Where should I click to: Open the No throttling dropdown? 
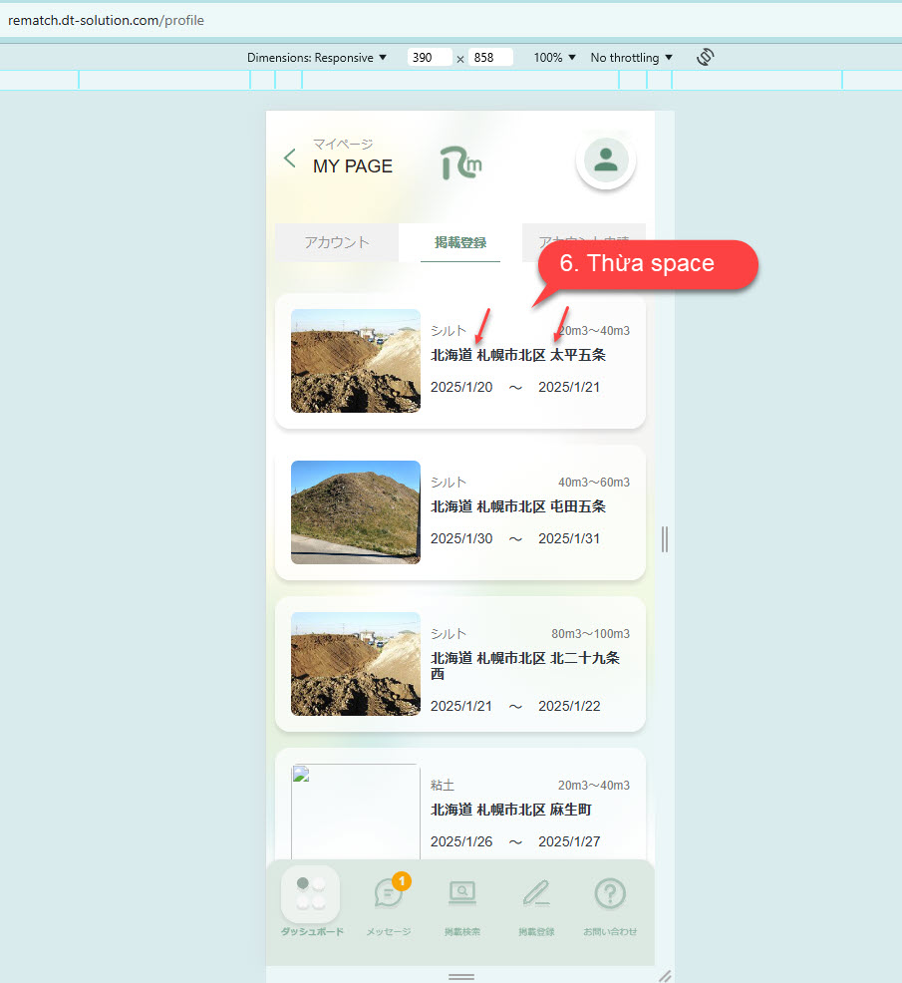click(x=631, y=58)
